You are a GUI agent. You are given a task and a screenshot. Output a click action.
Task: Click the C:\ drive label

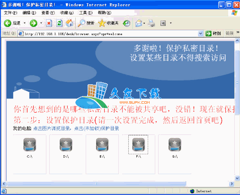coord(29,157)
